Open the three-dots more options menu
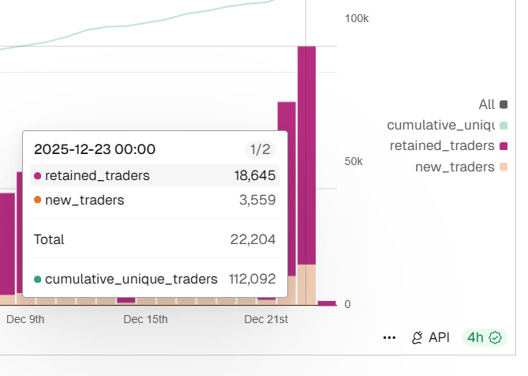Viewport: 528px width, 376px height. pos(389,337)
